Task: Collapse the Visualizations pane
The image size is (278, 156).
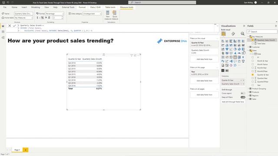Action: [244, 26]
